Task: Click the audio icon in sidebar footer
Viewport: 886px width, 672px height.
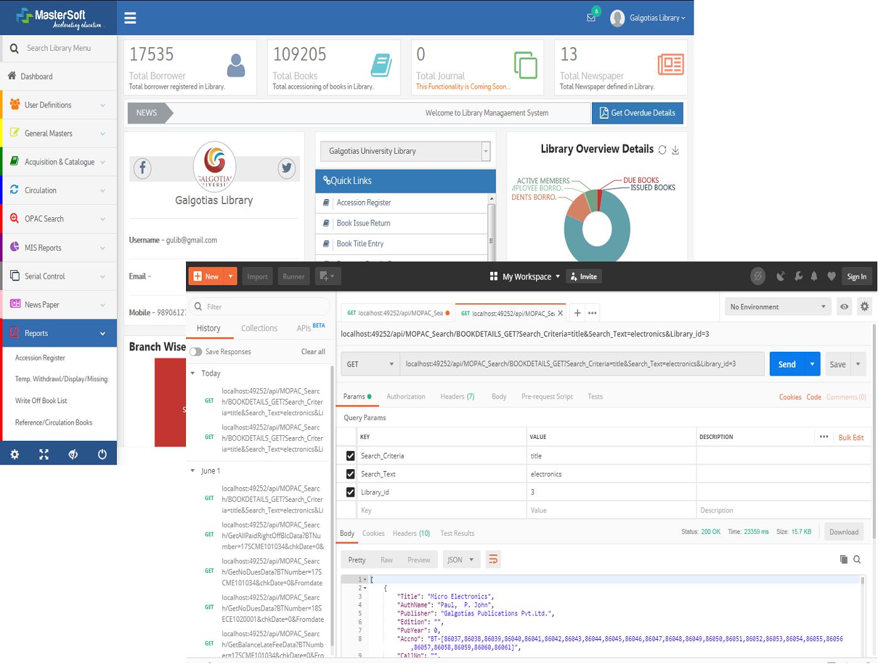Action: [73, 454]
